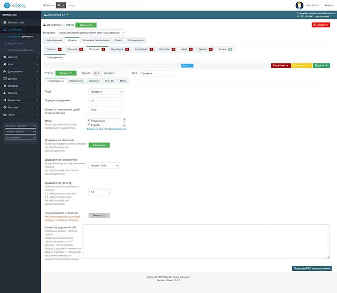Open the changefreq dropdown showing daily
Viewport: 337px width, 293px height.
click(x=104, y=166)
